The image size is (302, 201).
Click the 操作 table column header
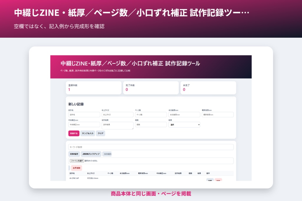click(208, 173)
